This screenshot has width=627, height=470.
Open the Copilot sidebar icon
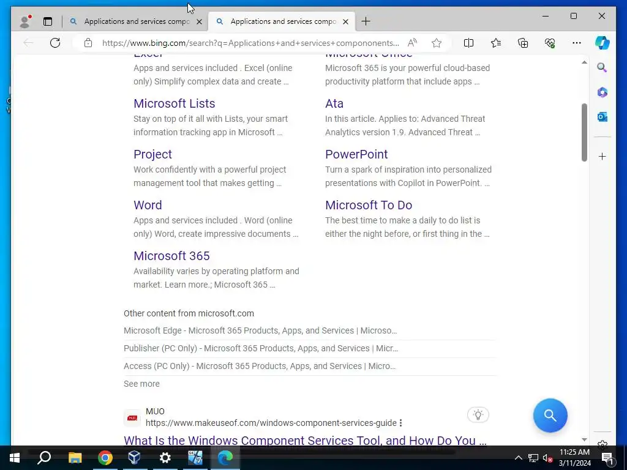tap(603, 43)
